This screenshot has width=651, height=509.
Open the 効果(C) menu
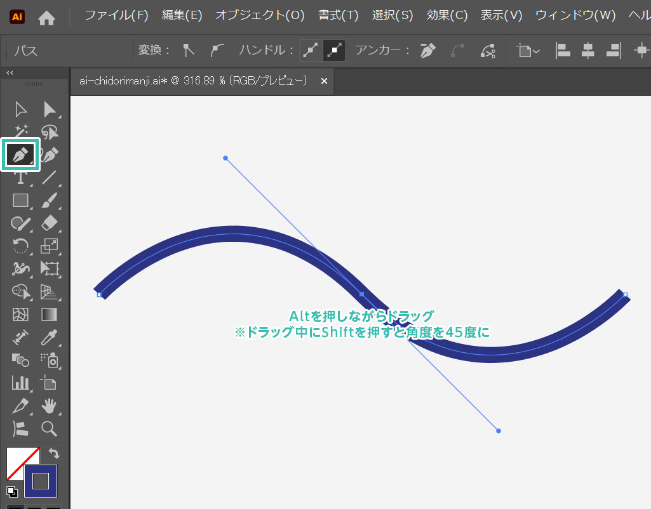446,16
